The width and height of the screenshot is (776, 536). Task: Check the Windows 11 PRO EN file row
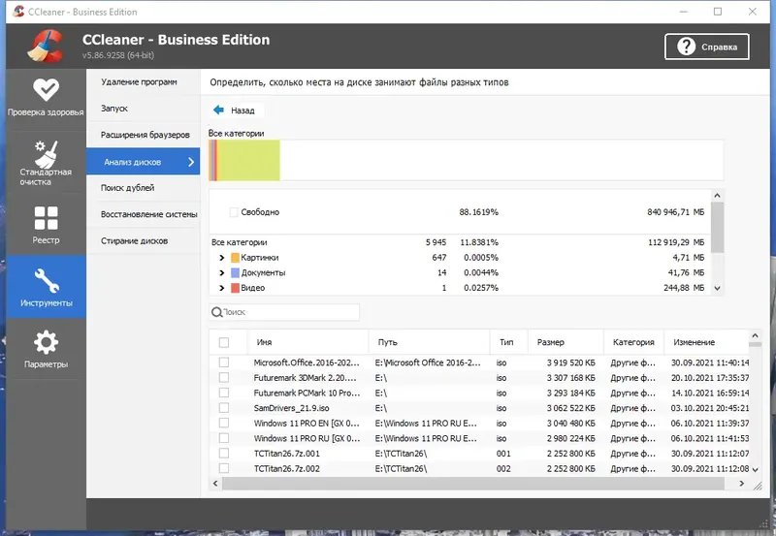(224, 423)
